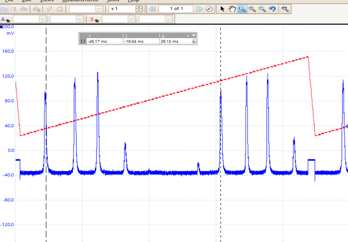Switch to Scope Mode waveform icon
Screen dimensions: 348x242
(4, 9)
